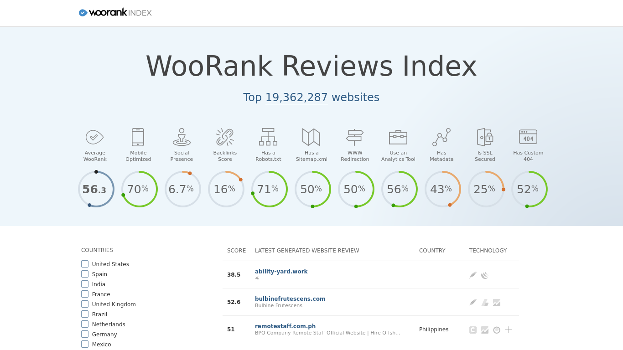Click the circle icon in remotestaff.com.ph row
Image resolution: width=623 pixels, height=350 pixels.
point(497,330)
